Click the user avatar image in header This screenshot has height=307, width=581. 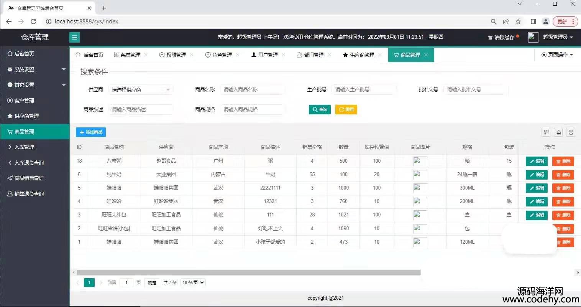coord(533,37)
